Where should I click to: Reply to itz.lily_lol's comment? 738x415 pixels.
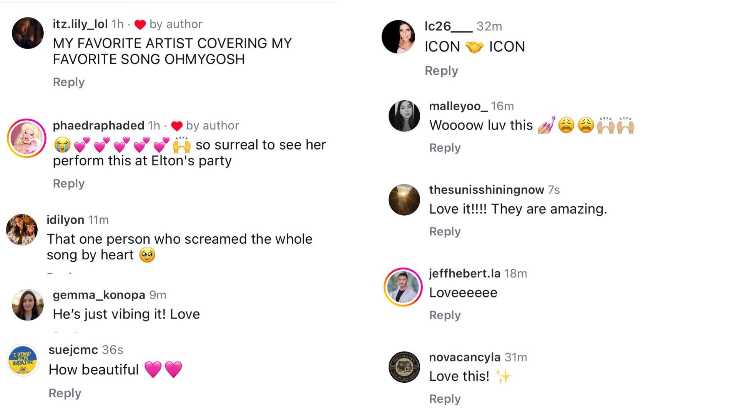69,82
